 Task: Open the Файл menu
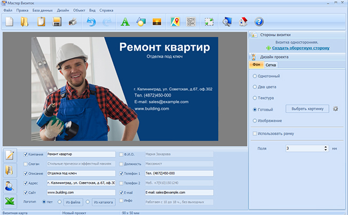coord(8,10)
